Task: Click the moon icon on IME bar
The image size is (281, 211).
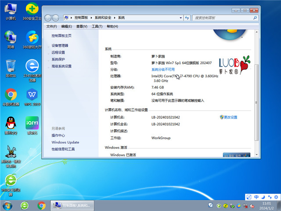Action: tap(263, 197)
